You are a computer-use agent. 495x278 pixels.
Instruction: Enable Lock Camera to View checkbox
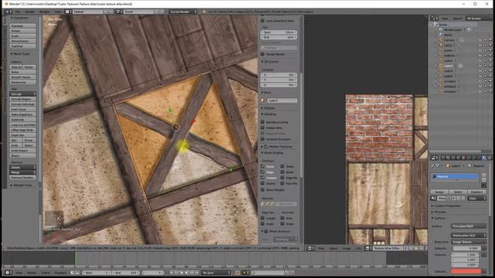tap(262, 21)
